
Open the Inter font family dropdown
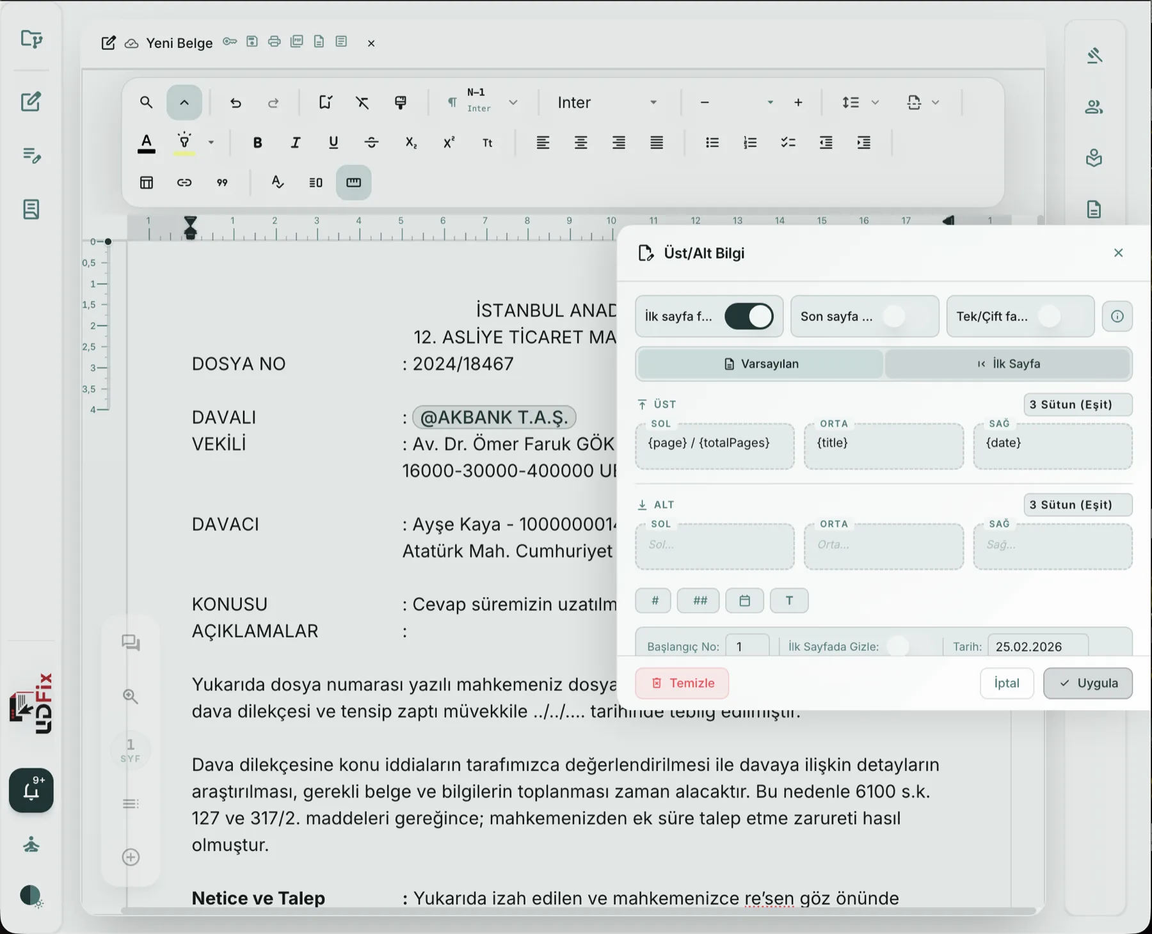(x=607, y=102)
